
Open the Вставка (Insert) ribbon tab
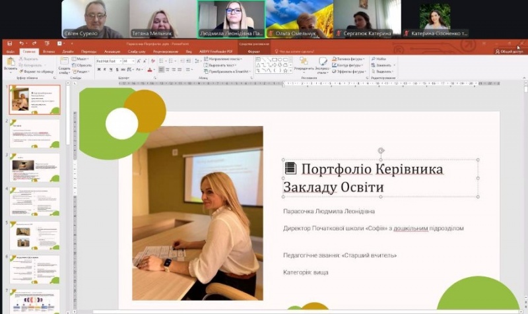(48, 51)
